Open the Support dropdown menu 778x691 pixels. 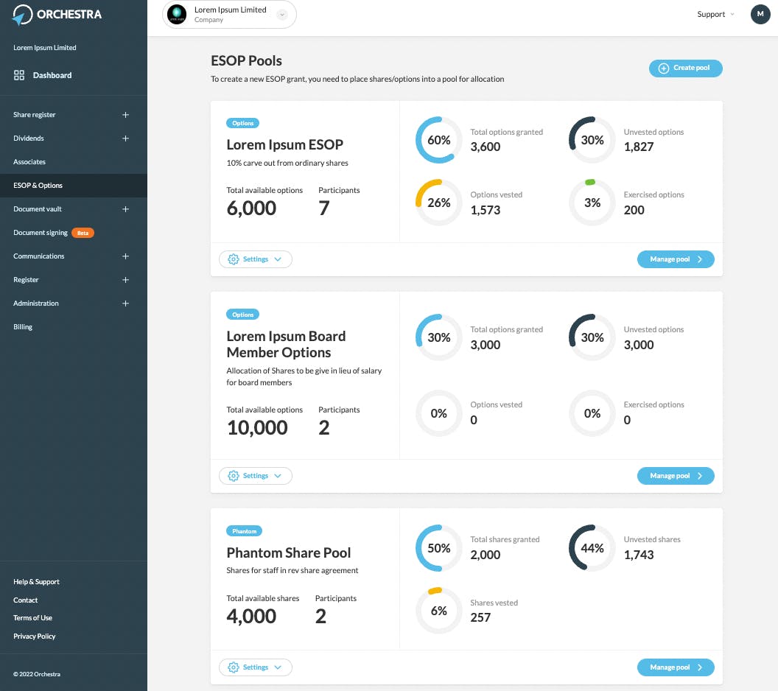715,15
